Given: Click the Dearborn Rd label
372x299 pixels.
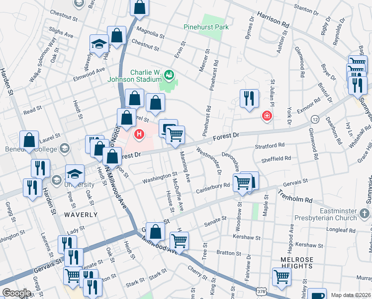Looking at the screenshot, I should 334,131.
